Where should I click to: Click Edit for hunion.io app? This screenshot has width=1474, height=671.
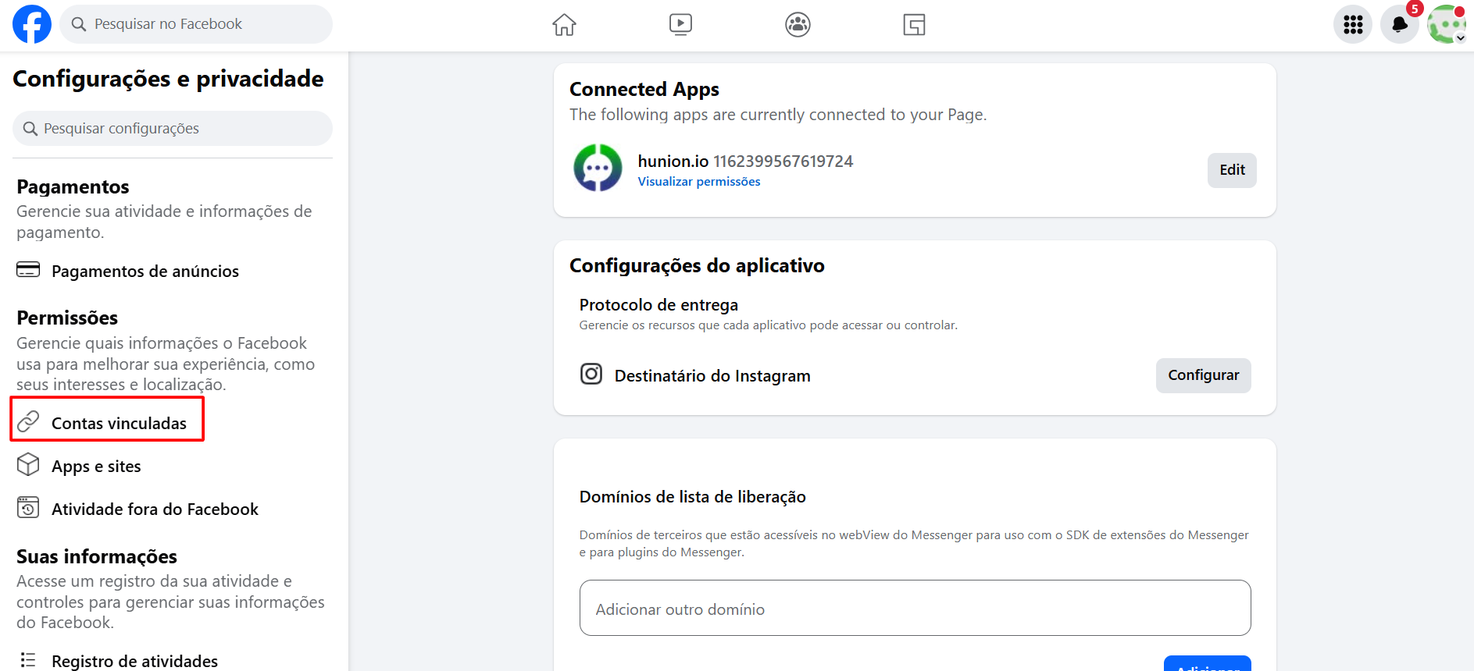click(1231, 170)
